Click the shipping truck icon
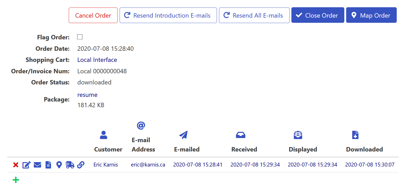 point(70,165)
